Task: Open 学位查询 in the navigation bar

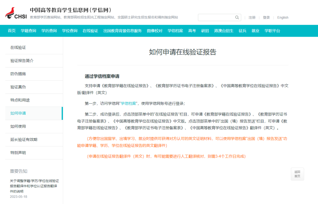Action: 70,31
